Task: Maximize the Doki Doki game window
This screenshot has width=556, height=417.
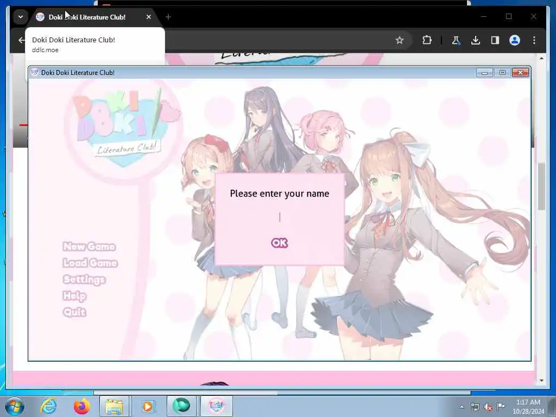Action: coord(502,73)
